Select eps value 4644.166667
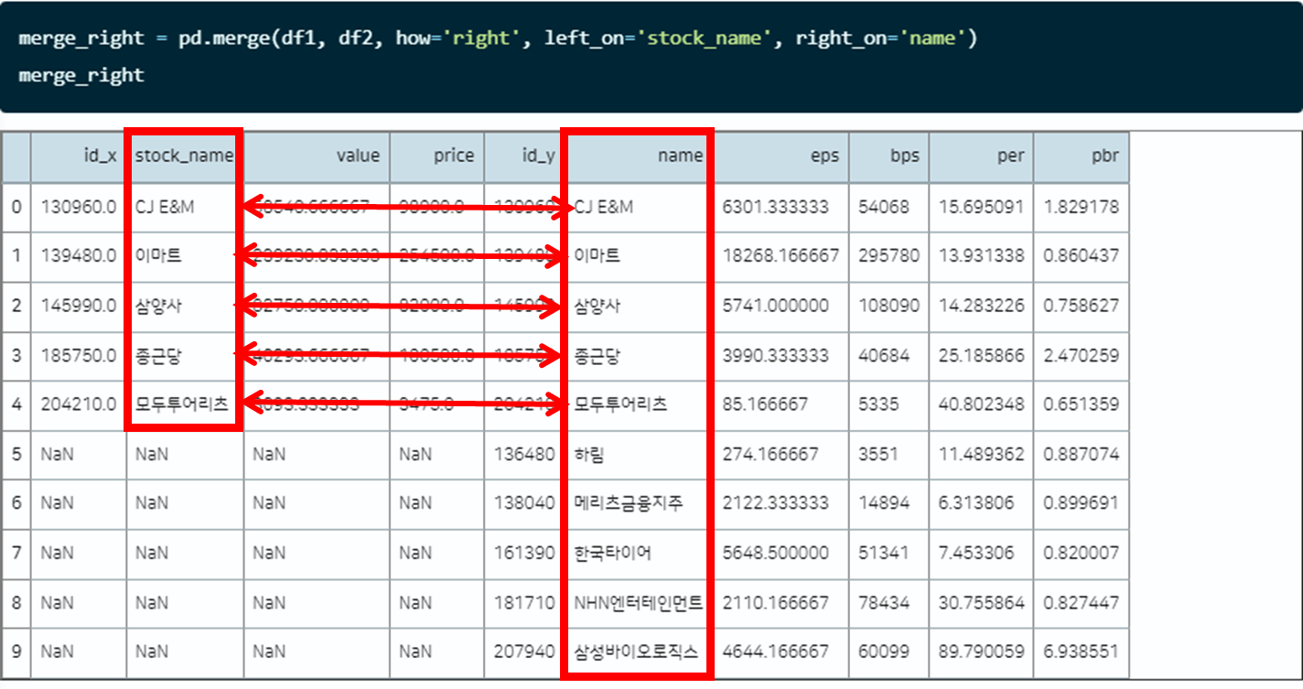The image size is (1303, 689). pos(776,651)
